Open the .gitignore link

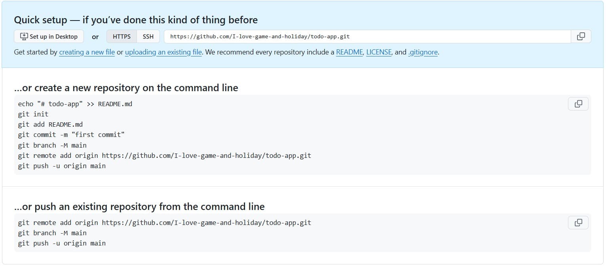click(423, 52)
